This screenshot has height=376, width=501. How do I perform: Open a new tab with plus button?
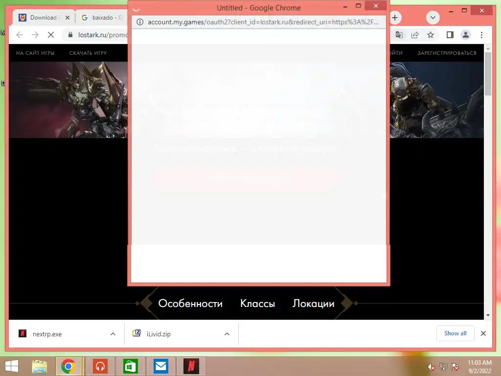tap(395, 18)
